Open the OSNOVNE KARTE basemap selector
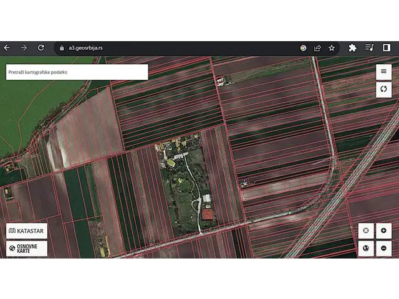This screenshot has height=299, width=399. coord(27,249)
